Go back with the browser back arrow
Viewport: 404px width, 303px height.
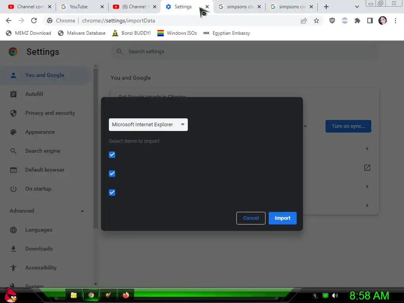(x=9, y=21)
